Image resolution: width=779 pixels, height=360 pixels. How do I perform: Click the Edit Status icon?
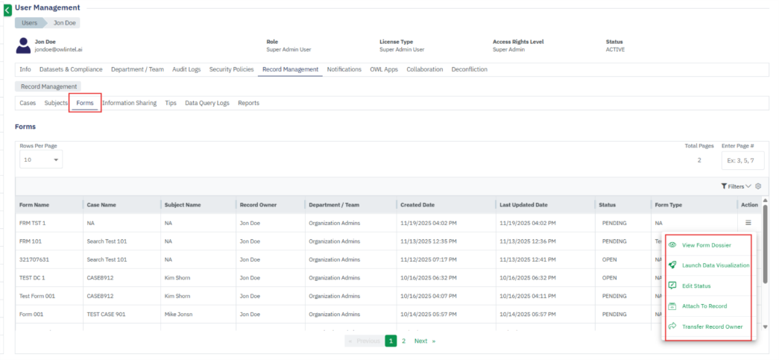click(672, 285)
